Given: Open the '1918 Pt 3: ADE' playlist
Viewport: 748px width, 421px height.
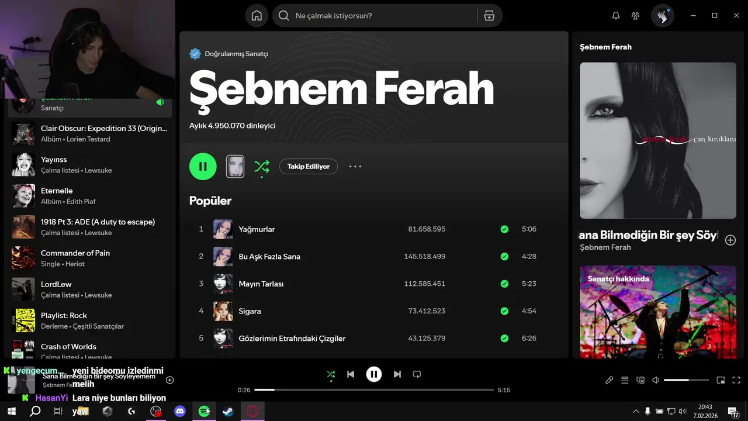Looking at the screenshot, I should (x=90, y=227).
